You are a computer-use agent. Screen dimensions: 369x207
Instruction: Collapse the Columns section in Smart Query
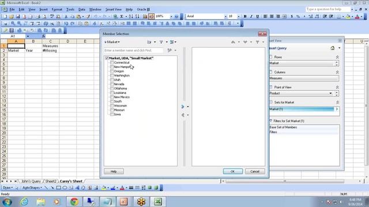click(x=337, y=72)
